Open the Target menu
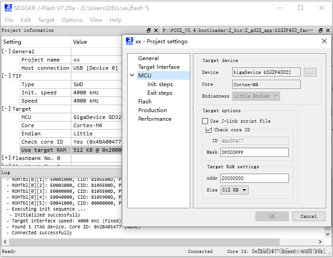The height and width of the screenshot is (258, 333). point(46,20)
